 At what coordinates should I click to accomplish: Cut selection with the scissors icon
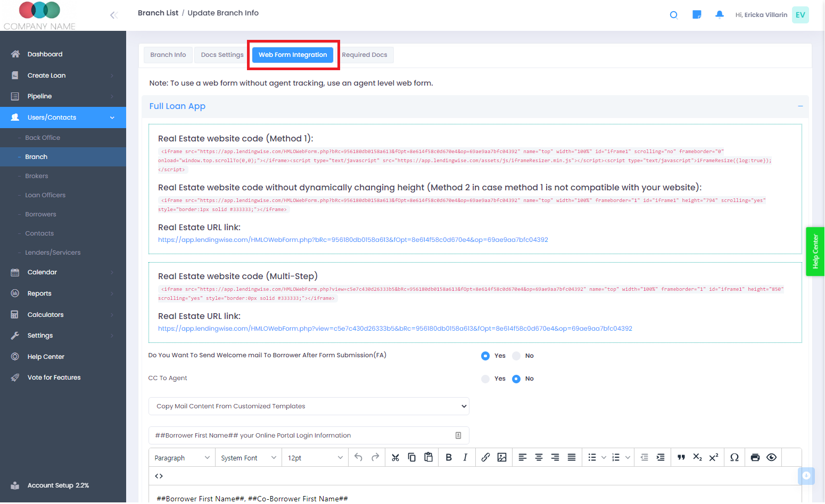pos(395,458)
